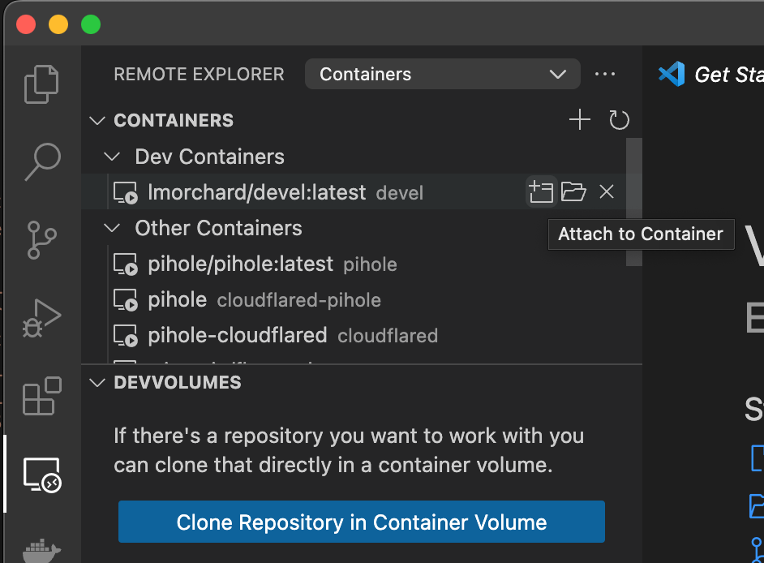
Task: Open the Source Control view
Action: tap(41, 240)
